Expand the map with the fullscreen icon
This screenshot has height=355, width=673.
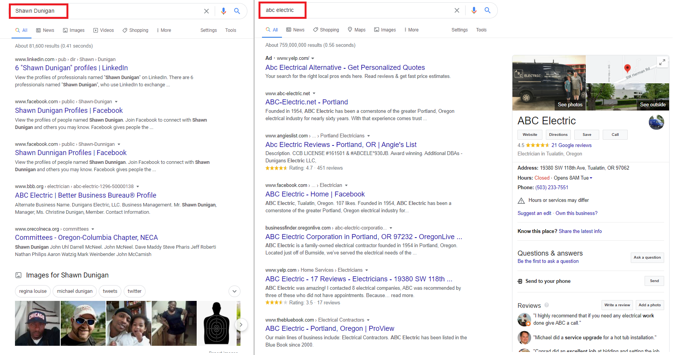662,62
